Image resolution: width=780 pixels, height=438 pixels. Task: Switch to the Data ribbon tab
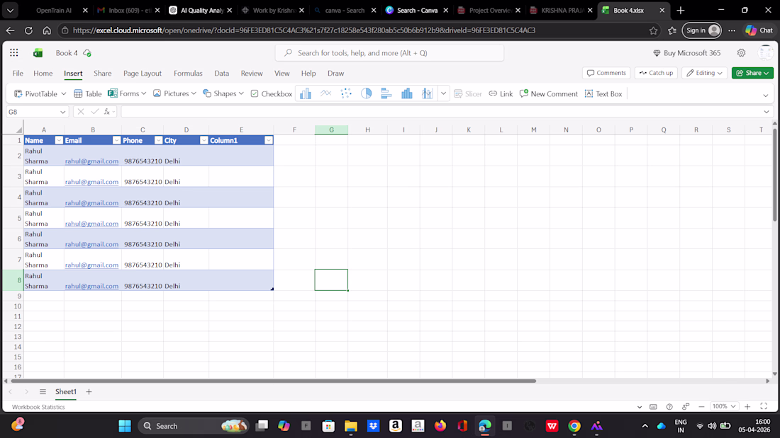[221, 73]
